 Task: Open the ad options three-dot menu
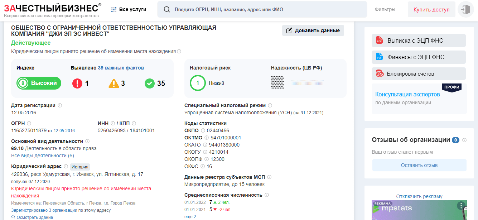(460, 206)
